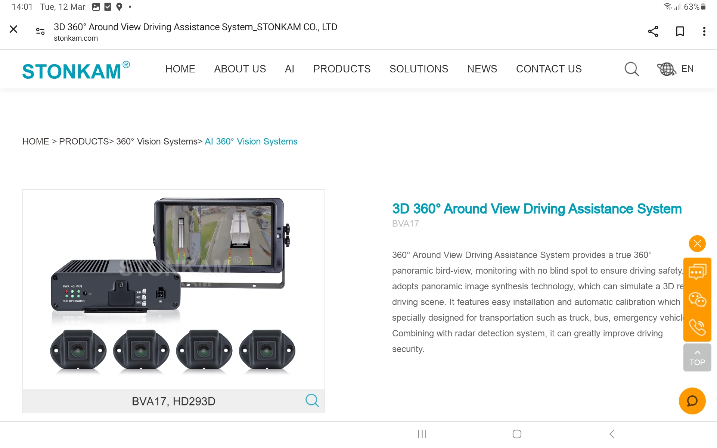The height and width of the screenshot is (448, 717).
Task: Open site settings icon beside the page title
Action: coord(40,31)
